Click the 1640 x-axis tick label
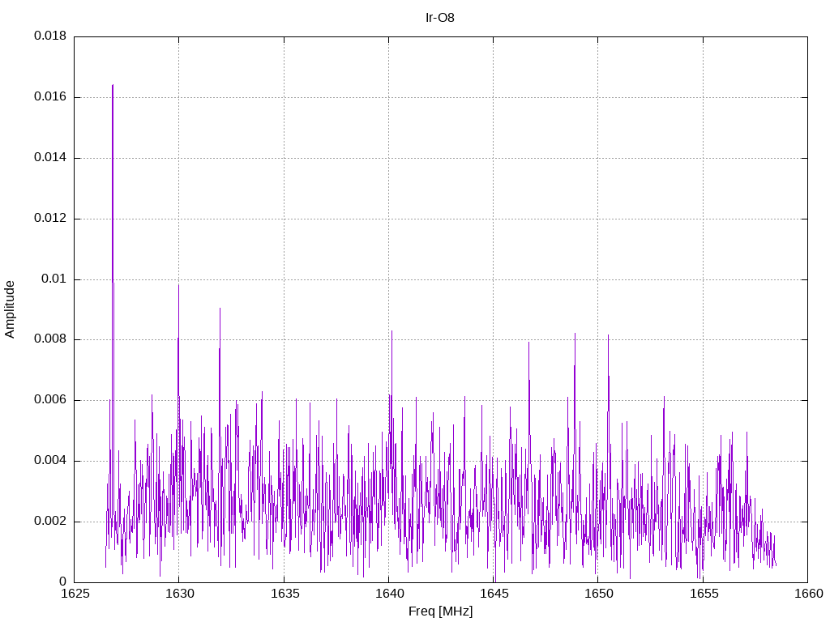The width and height of the screenshot is (830, 622). (x=389, y=594)
